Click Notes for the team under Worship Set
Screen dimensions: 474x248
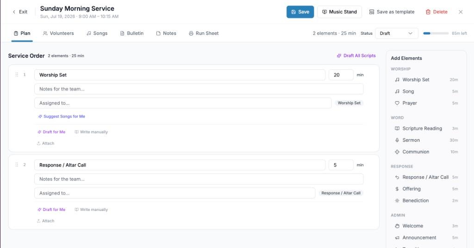(x=199, y=89)
